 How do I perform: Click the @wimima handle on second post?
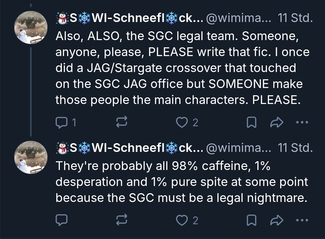(x=239, y=148)
